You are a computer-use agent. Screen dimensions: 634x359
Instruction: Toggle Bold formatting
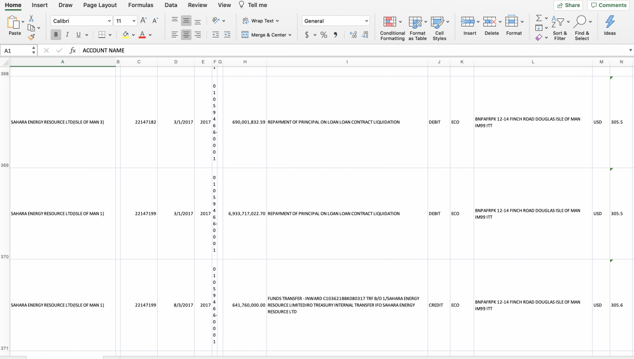[56, 35]
